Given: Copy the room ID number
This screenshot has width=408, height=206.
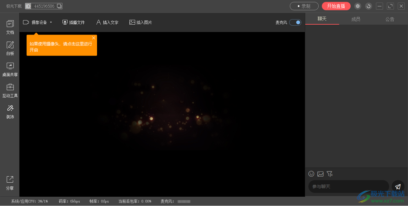Looking at the screenshot, I should coord(59,6).
